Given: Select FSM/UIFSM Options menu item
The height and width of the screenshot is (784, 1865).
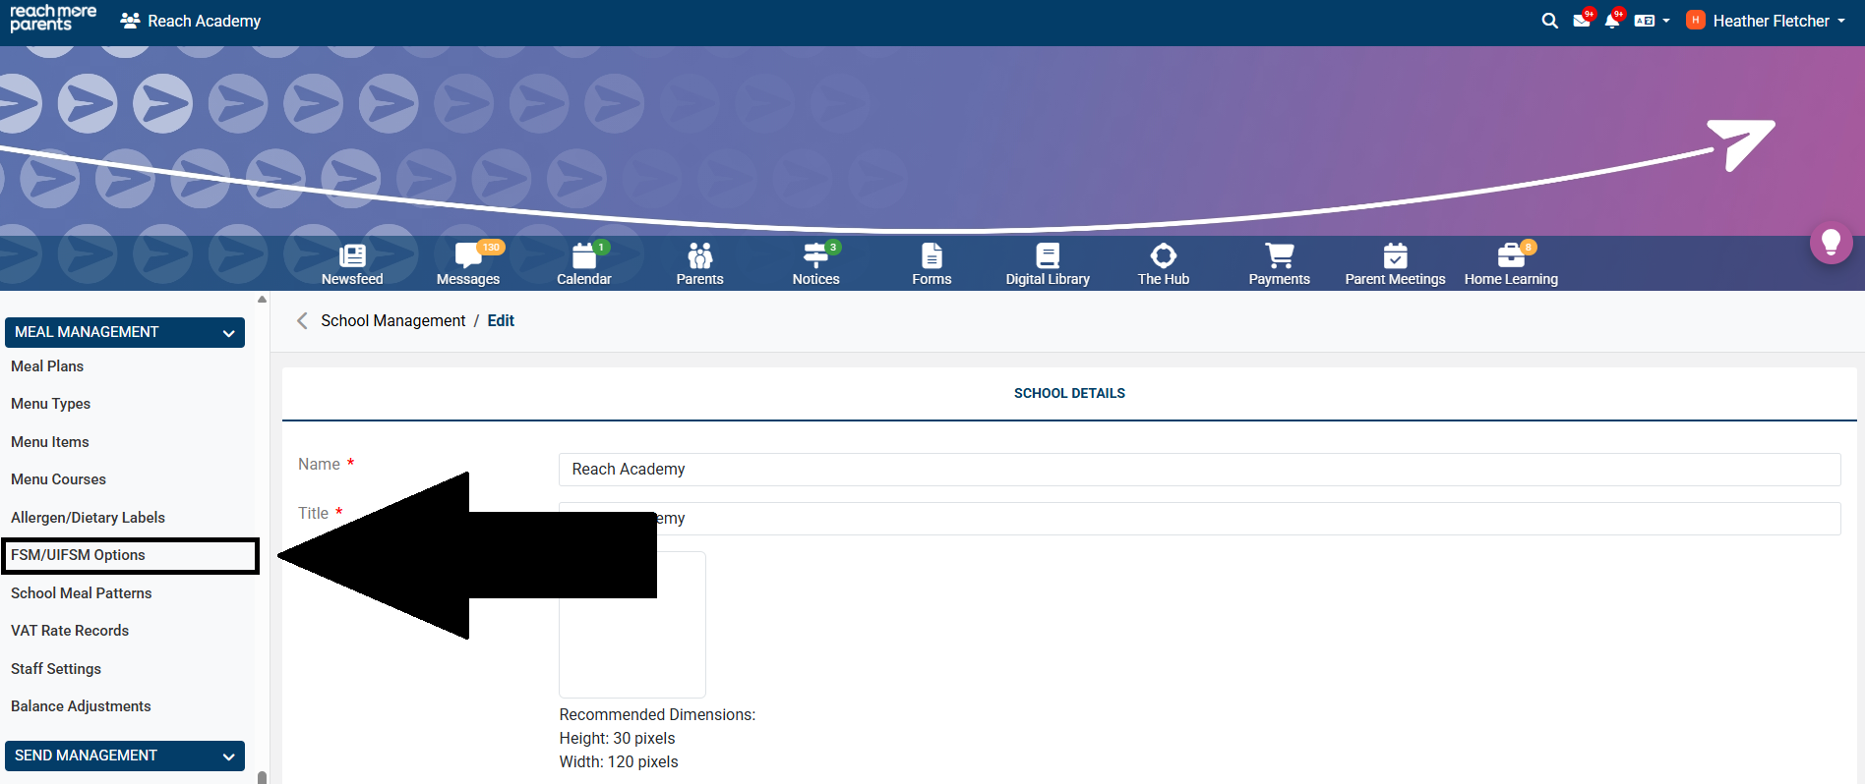Looking at the screenshot, I should click(x=79, y=555).
